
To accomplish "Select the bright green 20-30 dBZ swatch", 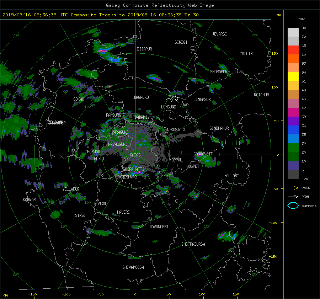I will pos(293,148).
